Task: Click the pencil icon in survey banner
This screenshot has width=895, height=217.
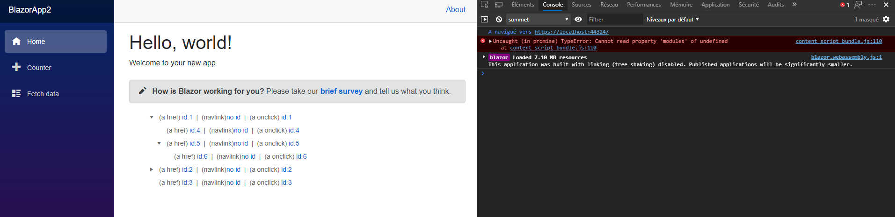Action: (143, 91)
